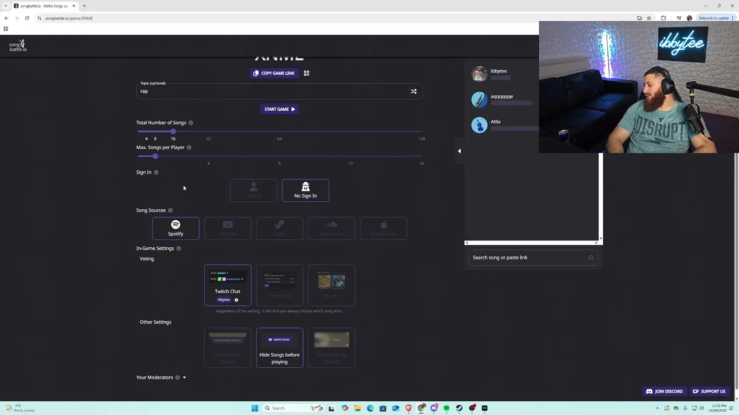
Task: Click aqqqqqqe's player avatar
Action: click(x=479, y=100)
